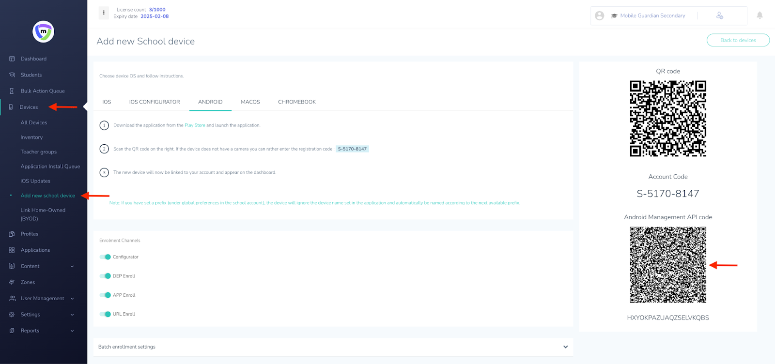Expand the Settings submenu chevron

coord(72,315)
